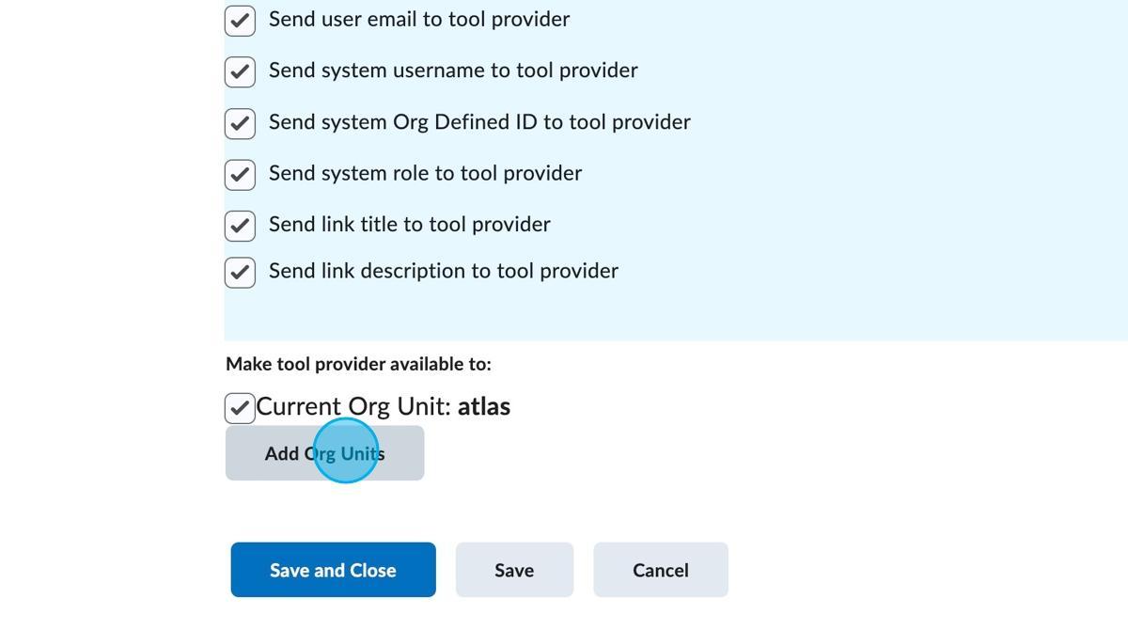Uncheck the "Current Org Unit: atlas" checkbox
The width and height of the screenshot is (1128, 630).
(x=240, y=407)
